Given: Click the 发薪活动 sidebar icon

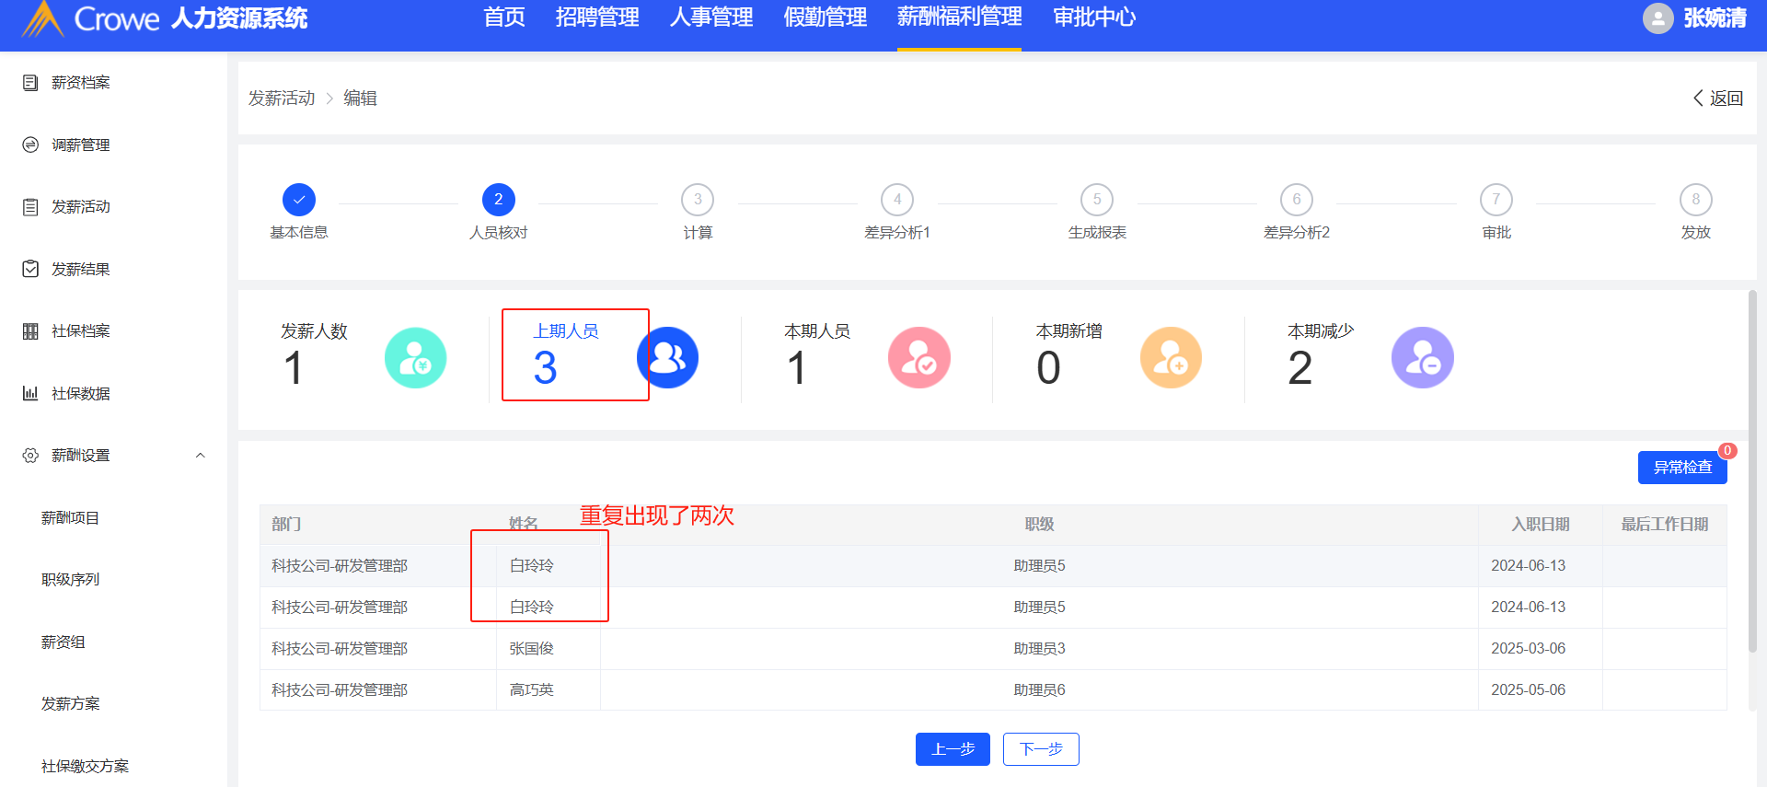Looking at the screenshot, I should click(x=30, y=207).
